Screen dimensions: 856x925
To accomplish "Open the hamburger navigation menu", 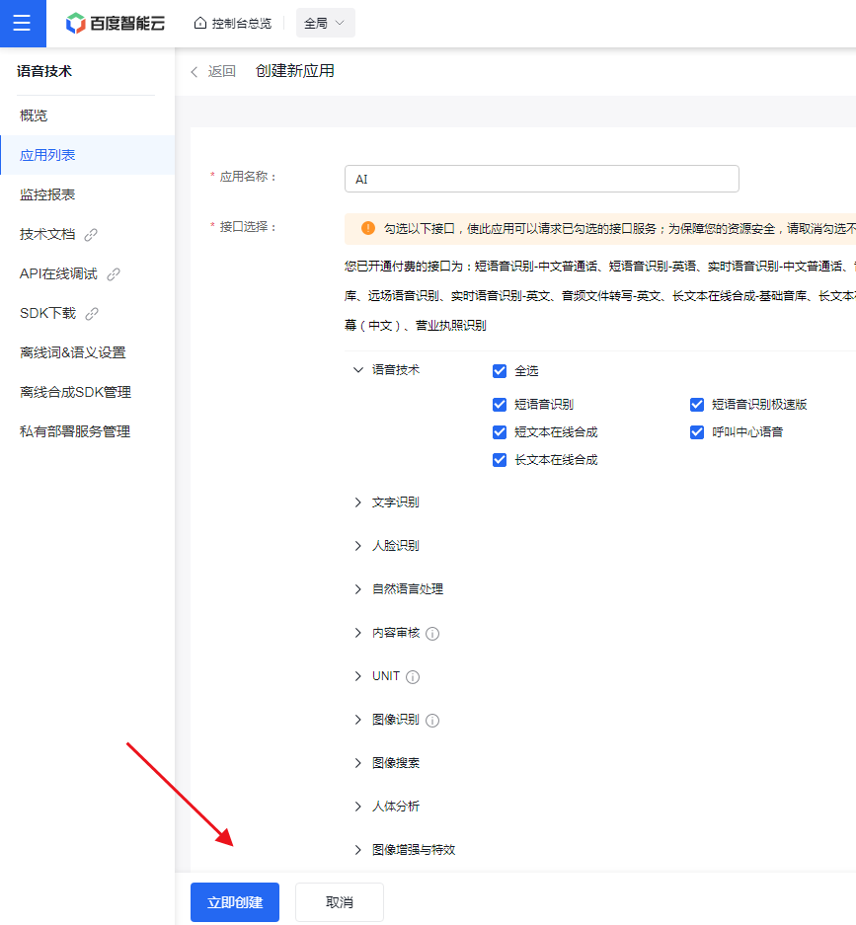I will 22,23.
